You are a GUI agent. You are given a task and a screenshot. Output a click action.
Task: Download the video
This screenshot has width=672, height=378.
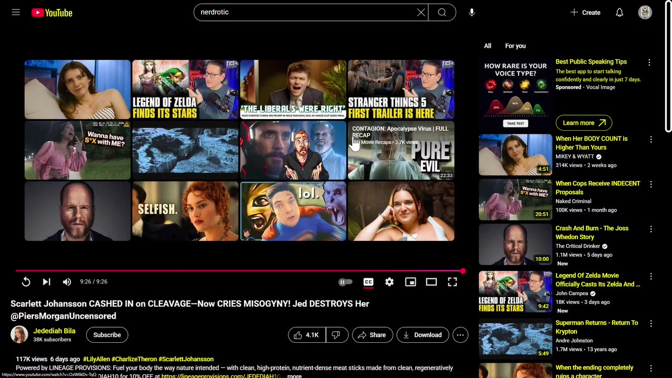click(422, 335)
